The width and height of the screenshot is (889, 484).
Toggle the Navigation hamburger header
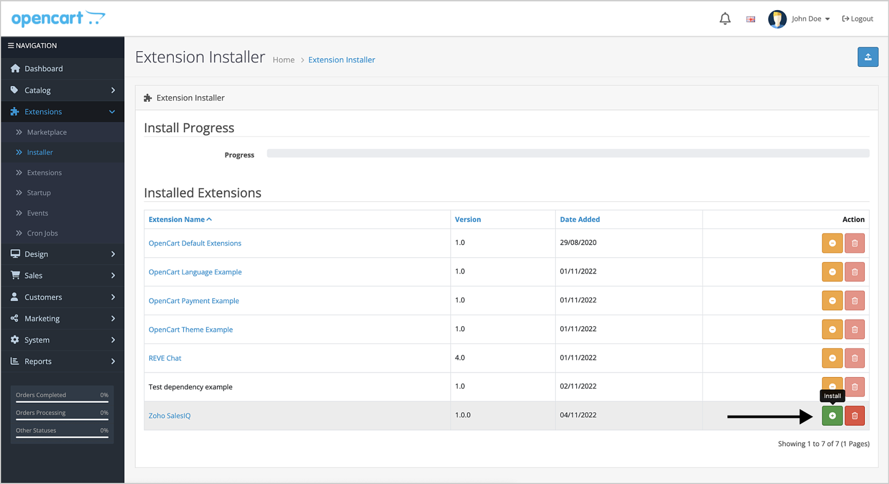point(32,46)
